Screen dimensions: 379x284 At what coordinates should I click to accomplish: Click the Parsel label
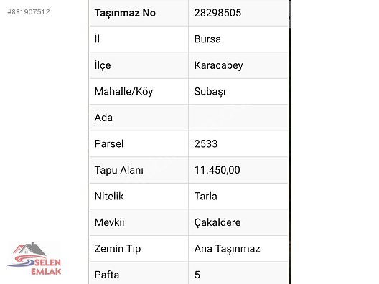pos(109,144)
